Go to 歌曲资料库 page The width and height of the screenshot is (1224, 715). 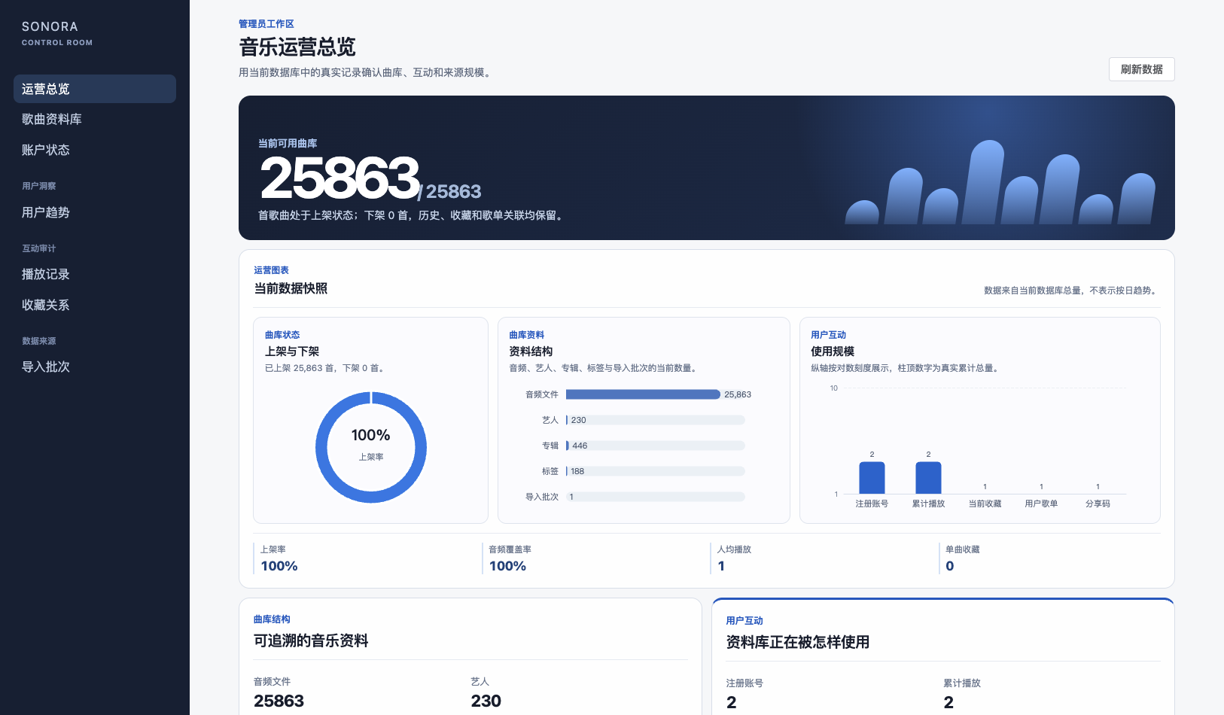(95, 119)
